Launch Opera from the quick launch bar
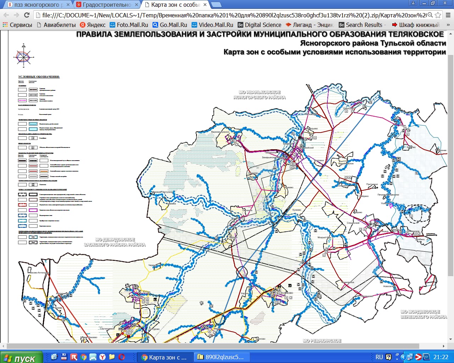Viewport: 454px width, 363px height. coord(122,357)
